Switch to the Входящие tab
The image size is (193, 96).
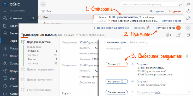pyautogui.click(x=175, y=11)
